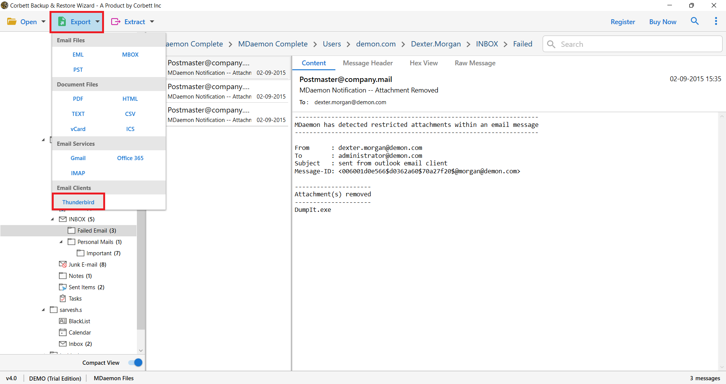This screenshot has width=726, height=384.
Task: Click "MDaemon Files" in the status bar
Action: pos(113,378)
